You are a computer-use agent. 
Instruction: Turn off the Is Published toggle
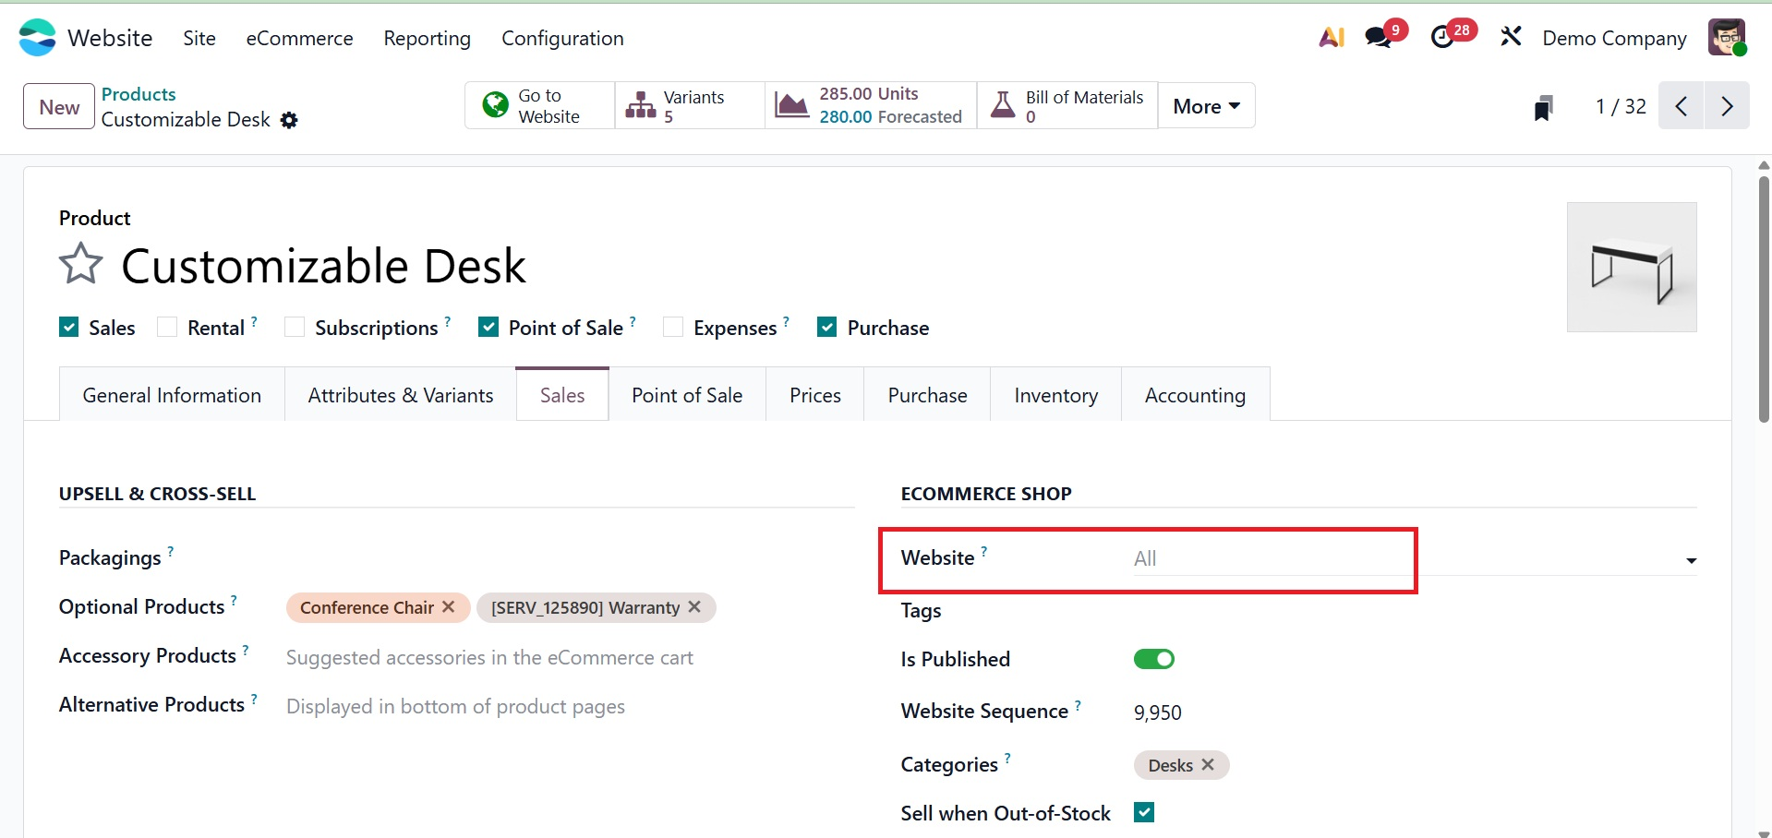click(1153, 659)
